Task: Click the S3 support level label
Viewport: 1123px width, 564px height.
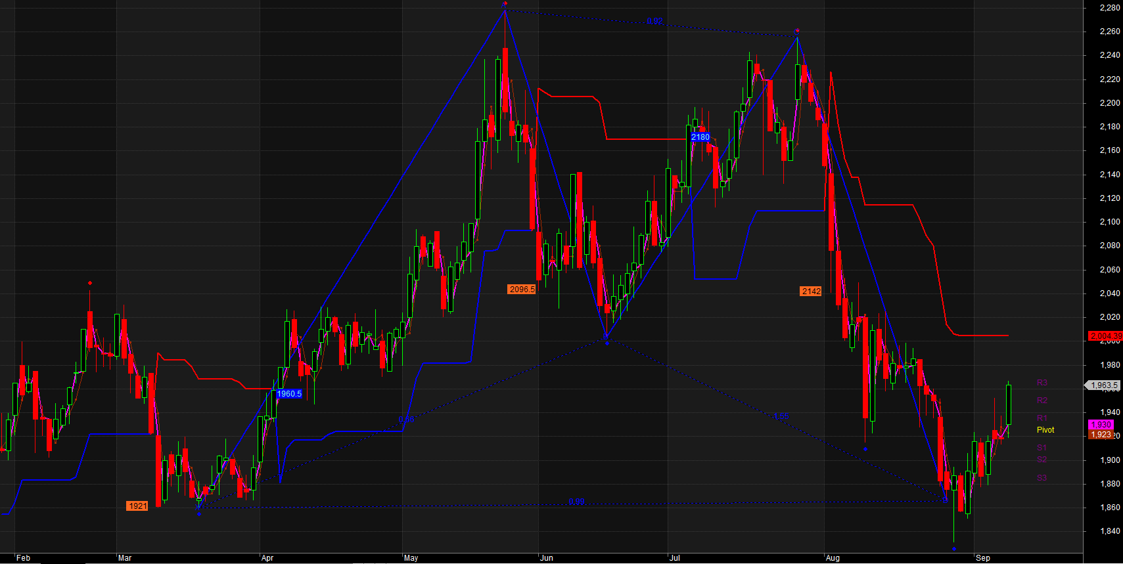Action: tap(1042, 478)
